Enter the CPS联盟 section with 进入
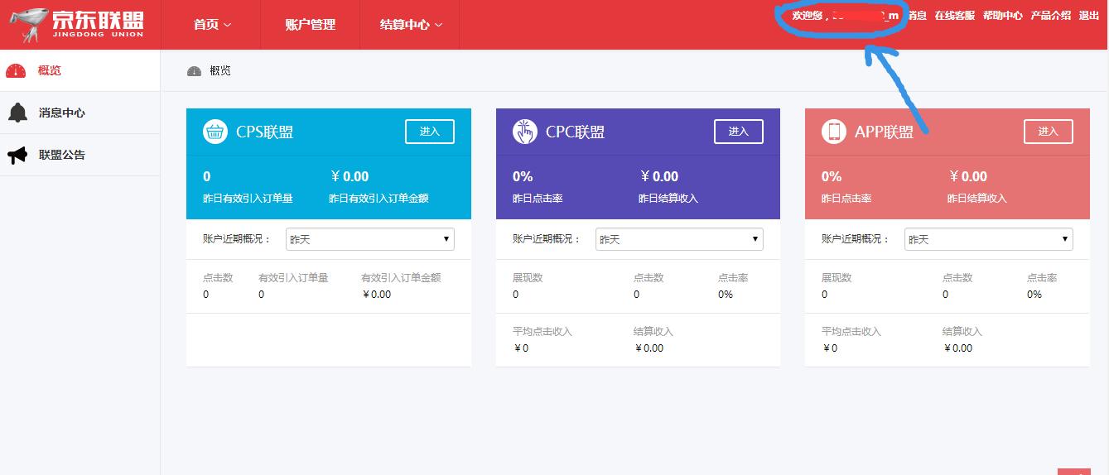 click(x=430, y=132)
